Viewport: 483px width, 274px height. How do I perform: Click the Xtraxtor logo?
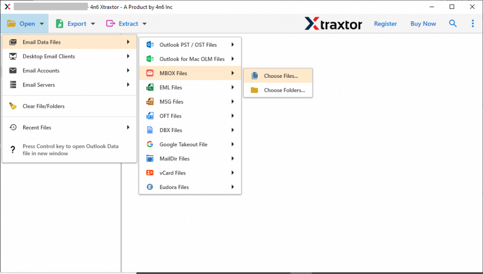click(x=333, y=24)
